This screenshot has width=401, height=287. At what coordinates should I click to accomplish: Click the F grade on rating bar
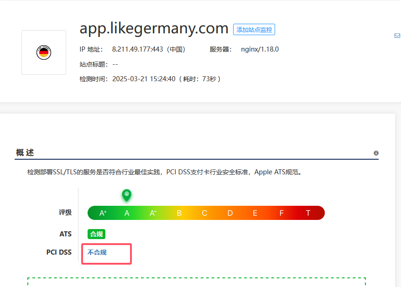point(281,213)
